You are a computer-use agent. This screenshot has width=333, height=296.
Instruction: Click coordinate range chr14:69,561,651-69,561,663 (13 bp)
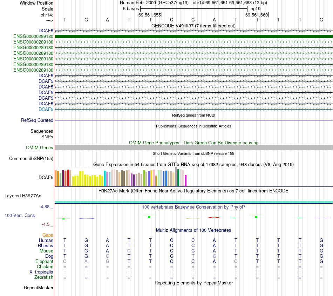coord(230,3)
